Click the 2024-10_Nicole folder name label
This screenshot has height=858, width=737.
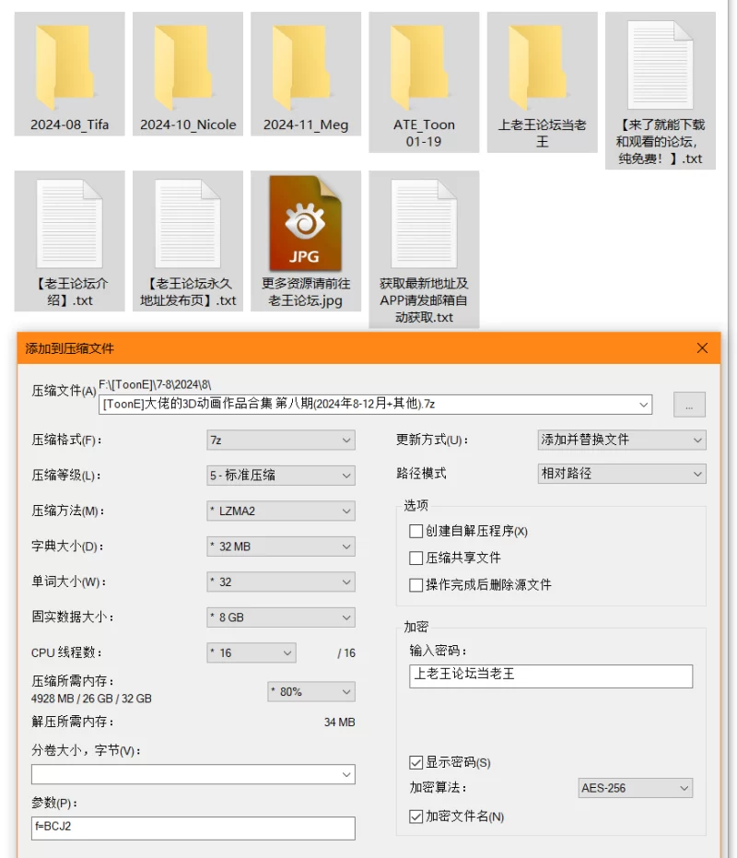coord(188,124)
